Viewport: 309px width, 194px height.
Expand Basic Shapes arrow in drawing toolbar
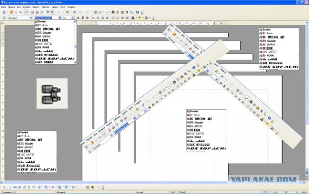42,187
